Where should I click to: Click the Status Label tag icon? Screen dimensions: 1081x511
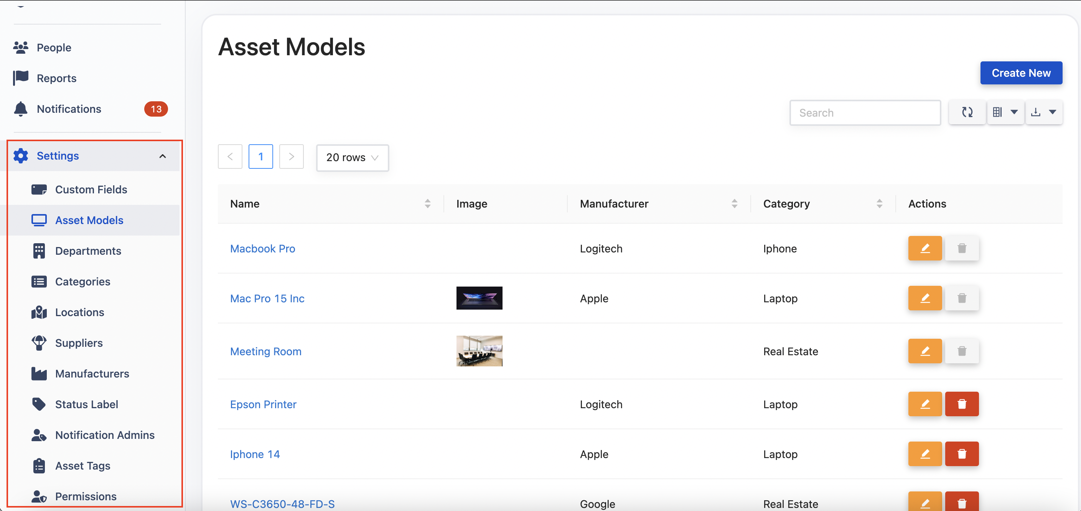click(x=39, y=404)
